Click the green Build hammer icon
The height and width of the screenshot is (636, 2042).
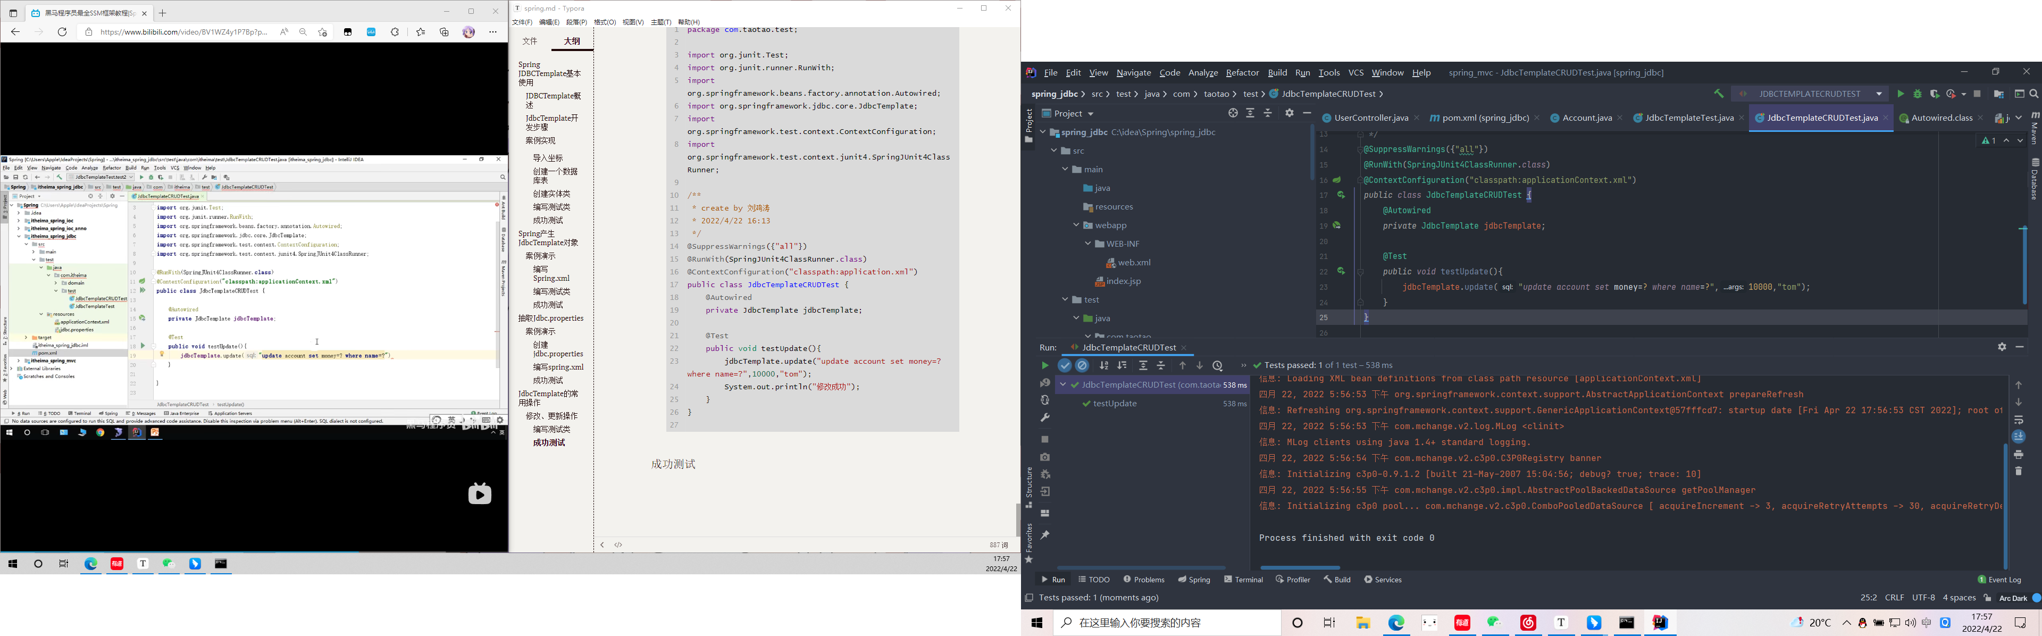(1719, 94)
